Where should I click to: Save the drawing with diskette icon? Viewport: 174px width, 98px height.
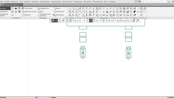[19, 8]
